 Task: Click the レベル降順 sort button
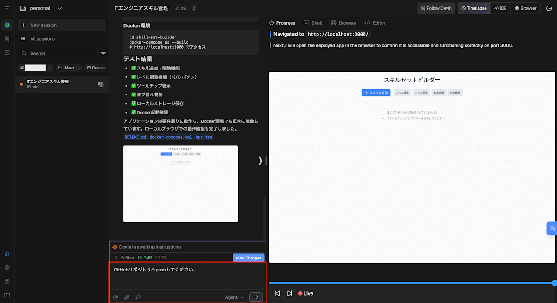(x=402, y=93)
